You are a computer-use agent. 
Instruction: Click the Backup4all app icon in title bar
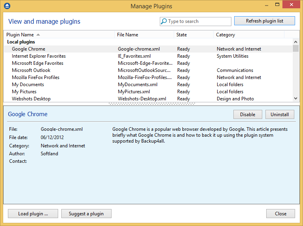tap(7, 6)
